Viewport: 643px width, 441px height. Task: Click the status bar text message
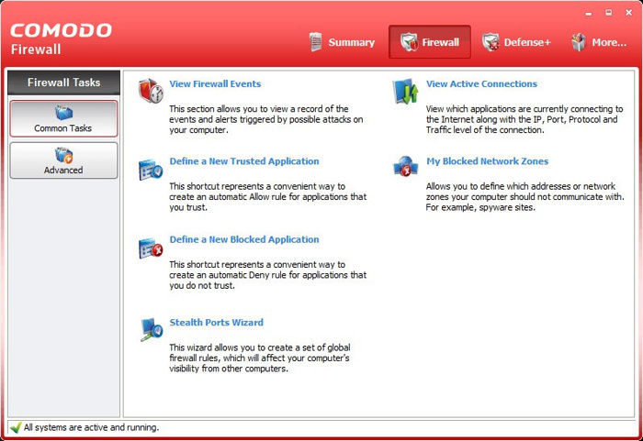click(91, 427)
